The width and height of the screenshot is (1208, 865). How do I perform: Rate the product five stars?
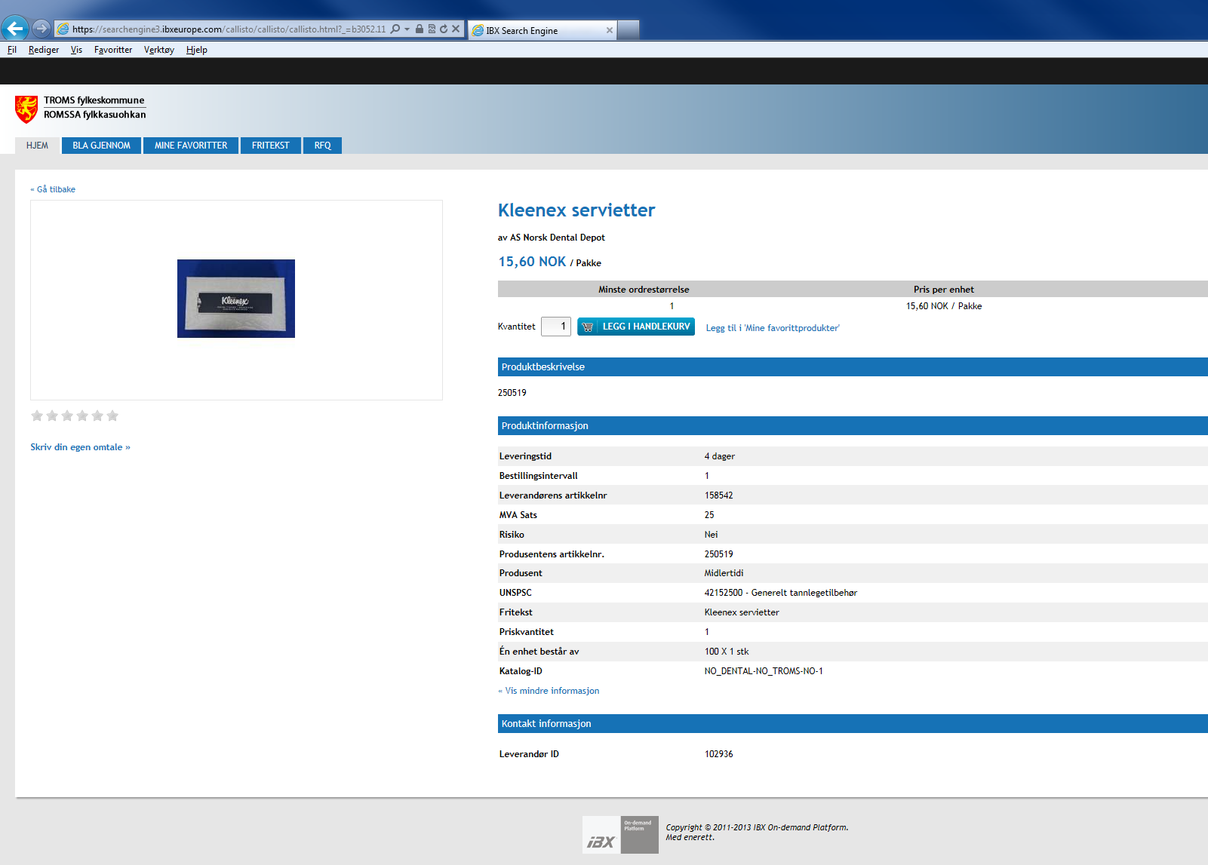pyautogui.click(x=97, y=416)
